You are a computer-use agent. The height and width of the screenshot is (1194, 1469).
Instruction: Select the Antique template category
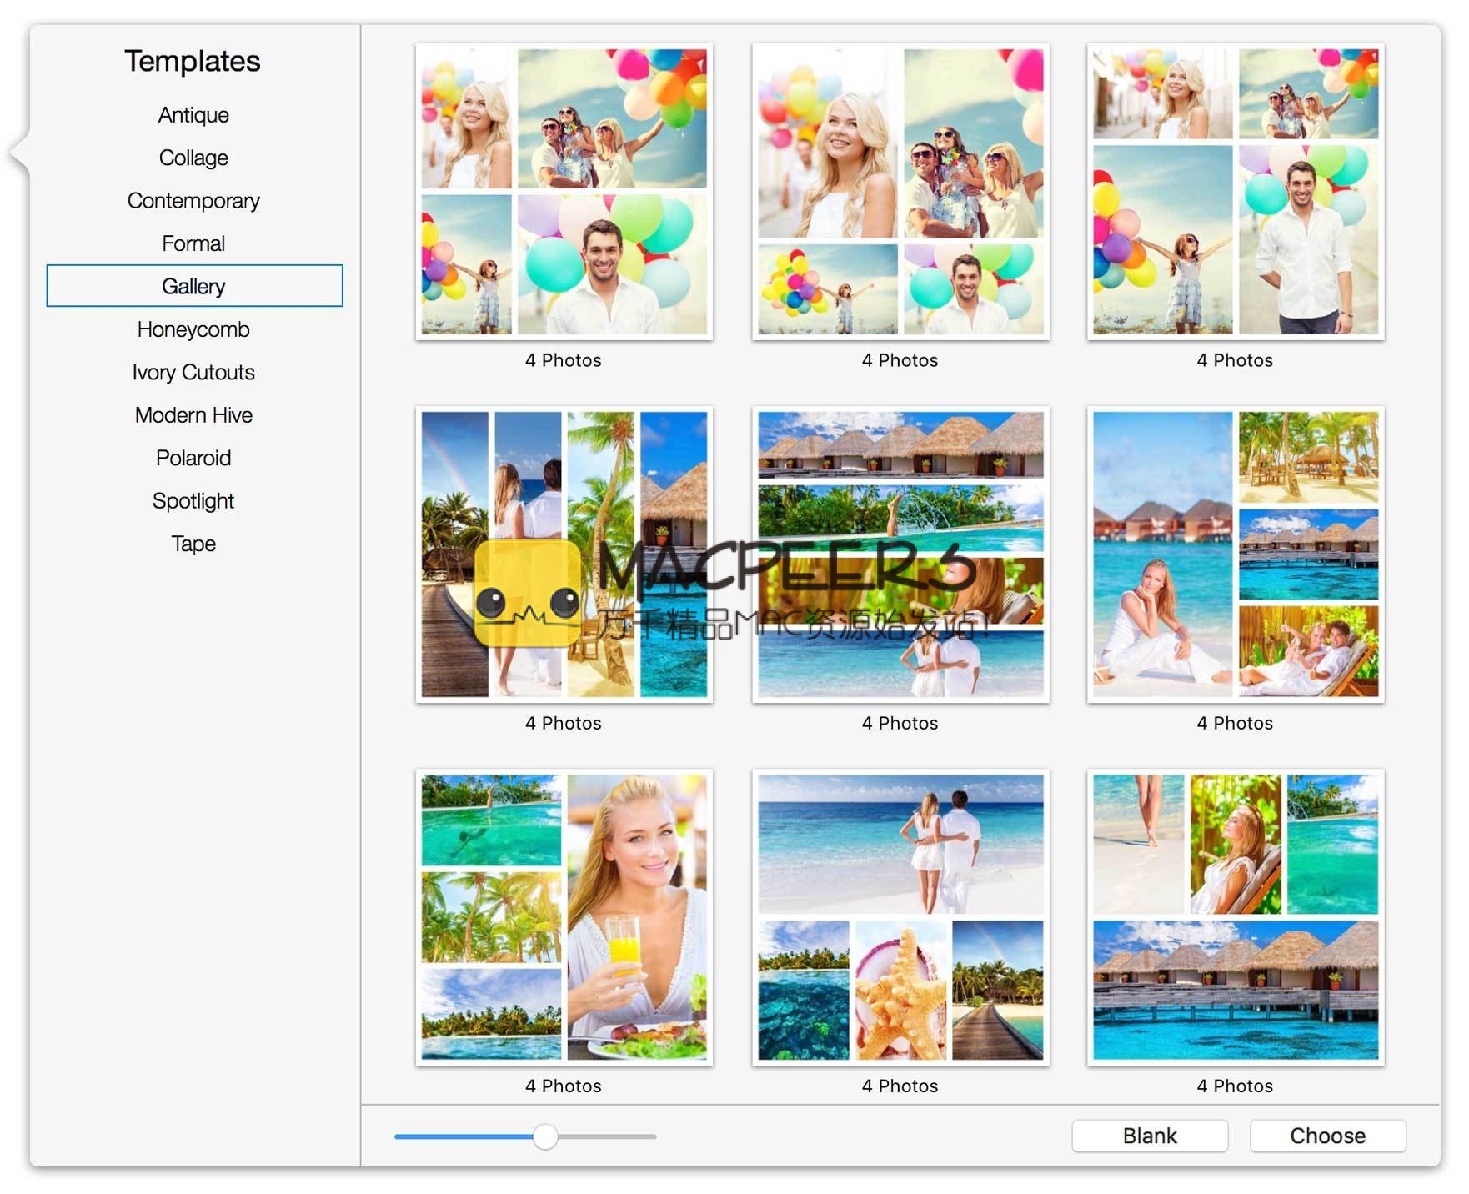tap(193, 115)
